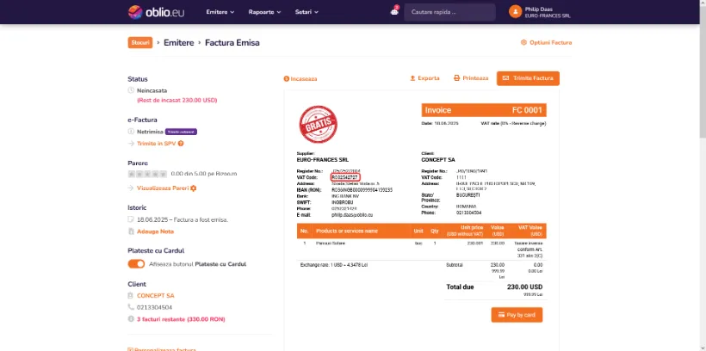Focus the Cautare rapida search field
Viewport: 706px width, 351px height.
(x=450, y=12)
